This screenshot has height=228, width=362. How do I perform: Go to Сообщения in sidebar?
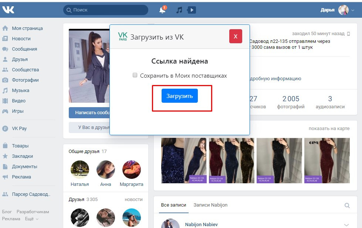pyautogui.click(x=24, y=49)
